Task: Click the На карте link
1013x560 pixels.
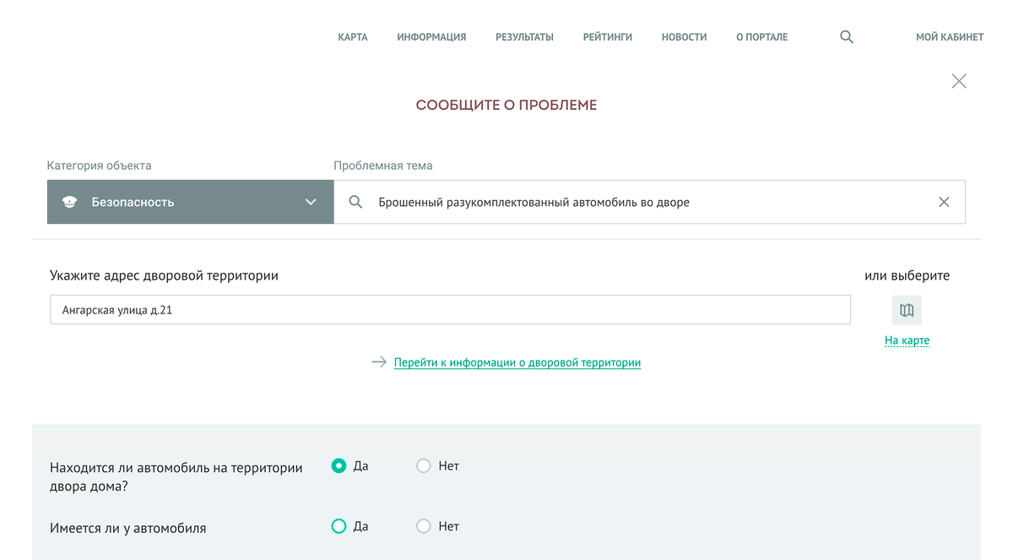Action: tap(907, 340)
